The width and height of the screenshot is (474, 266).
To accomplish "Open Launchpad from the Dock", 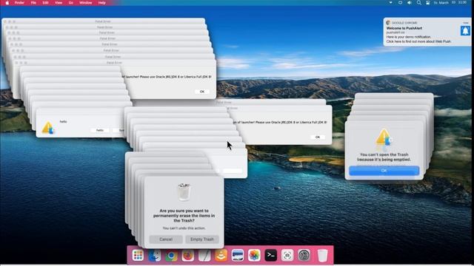I will 138,256.
